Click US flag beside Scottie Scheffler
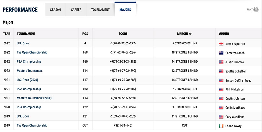 221,71
